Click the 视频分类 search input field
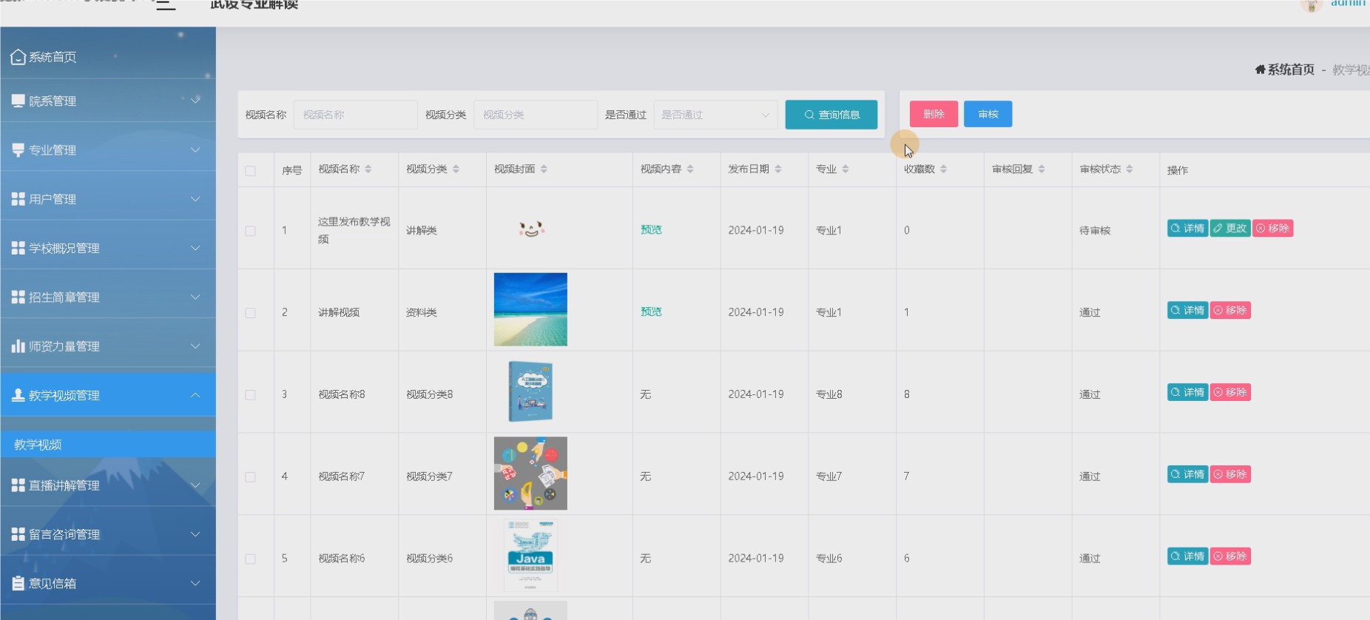The image size is (1370, 620). tap(536, 115)
